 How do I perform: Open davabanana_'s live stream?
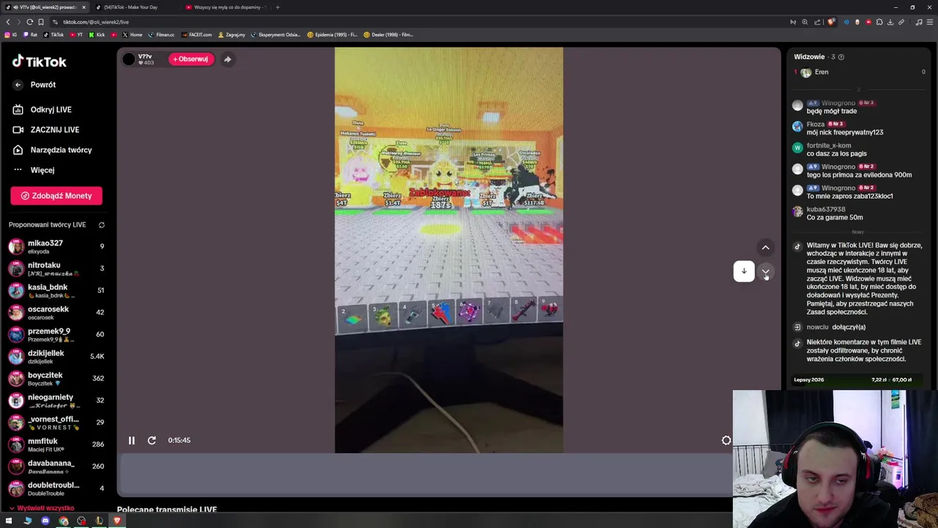56,466
